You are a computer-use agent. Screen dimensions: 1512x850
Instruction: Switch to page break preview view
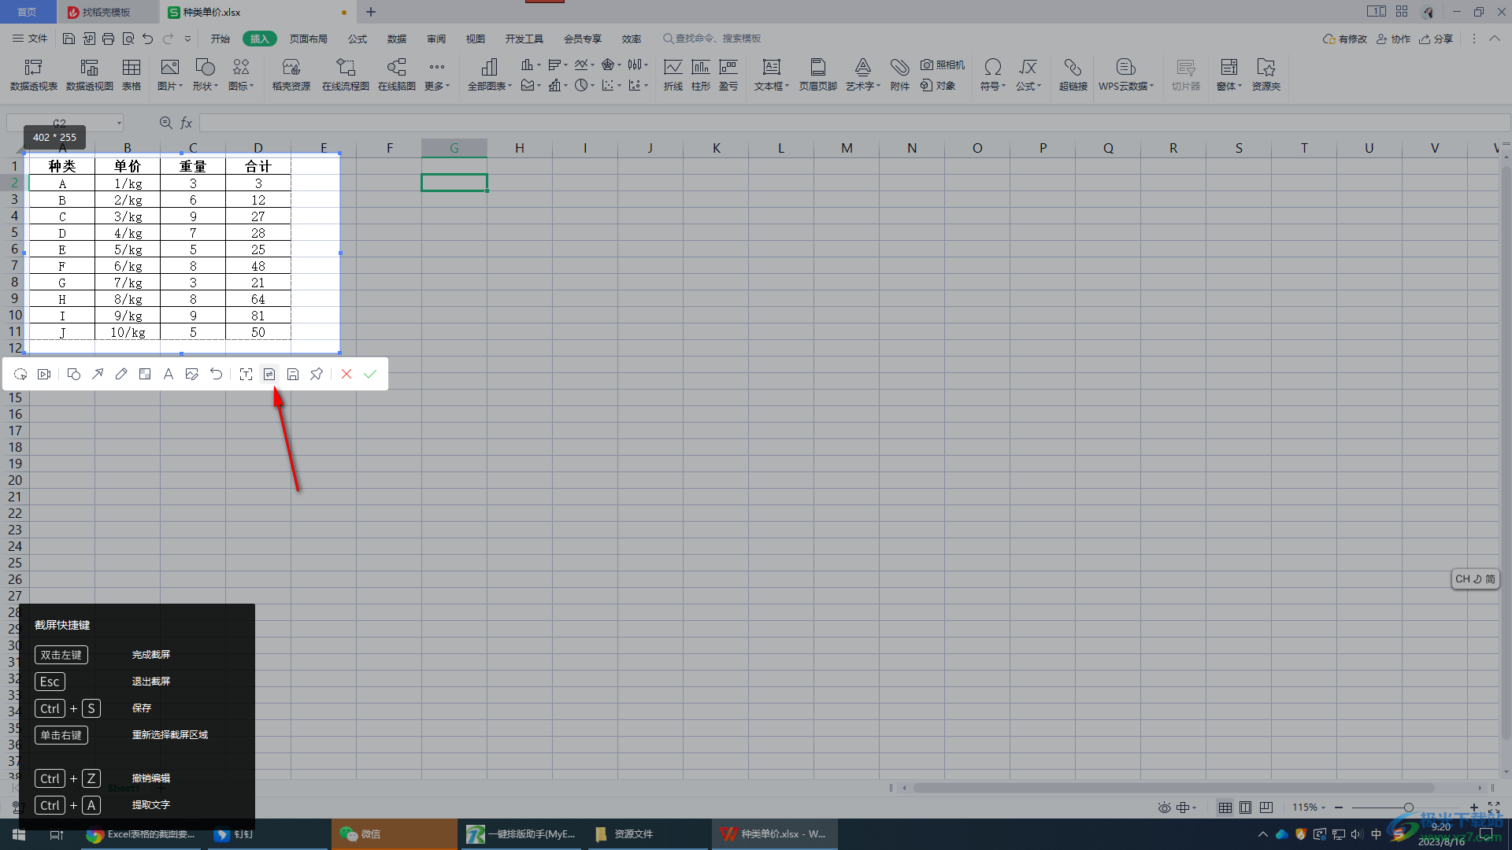(x=1266, y=807)
